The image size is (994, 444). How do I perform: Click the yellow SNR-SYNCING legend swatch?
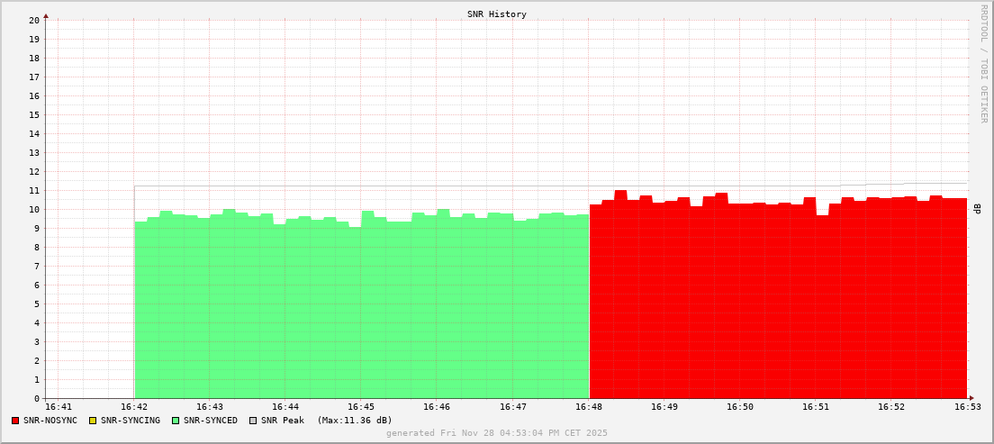coord(92,421)
